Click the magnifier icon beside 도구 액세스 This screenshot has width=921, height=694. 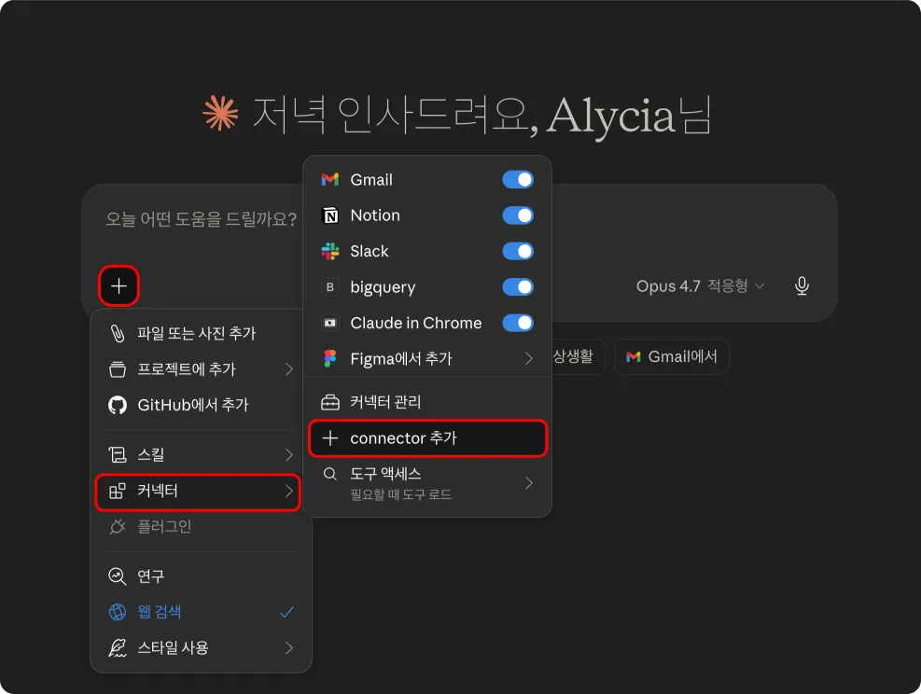[330, 474]
